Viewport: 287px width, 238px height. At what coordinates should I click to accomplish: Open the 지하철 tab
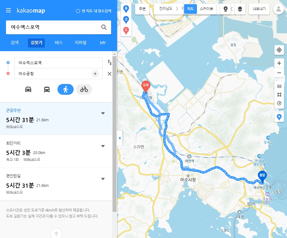tap(80, 43)
